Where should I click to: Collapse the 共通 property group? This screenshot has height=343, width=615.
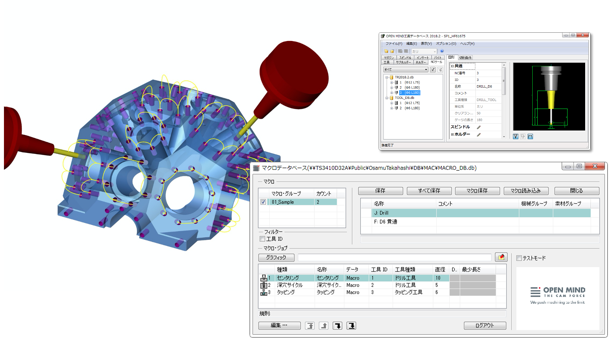click(x=452, y=66)
